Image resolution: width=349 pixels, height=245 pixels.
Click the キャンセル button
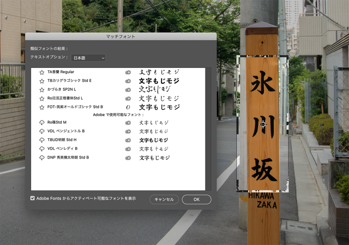(164, 199)
